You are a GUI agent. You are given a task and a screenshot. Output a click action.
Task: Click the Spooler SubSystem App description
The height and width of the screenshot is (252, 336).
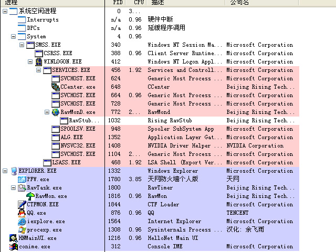(x=181, y=129)
